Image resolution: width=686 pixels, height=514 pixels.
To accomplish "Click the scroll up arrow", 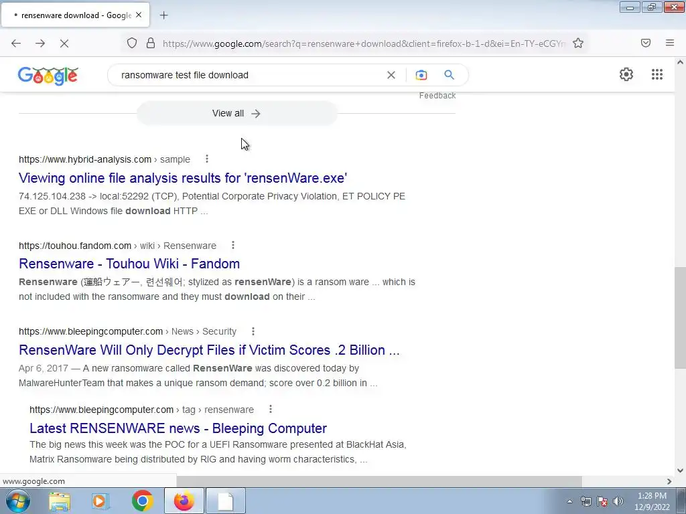I will (680, 62).
